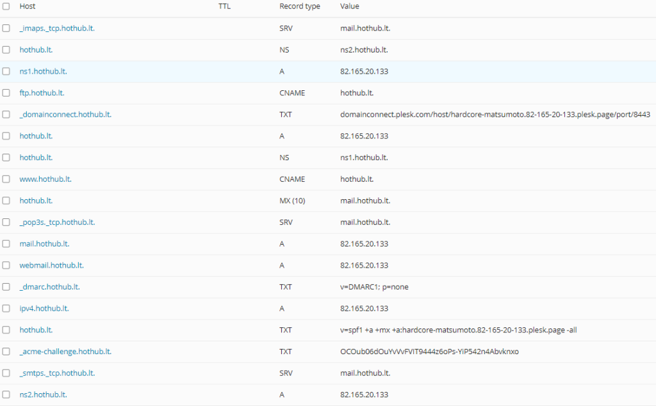Click the _acme-challenge.hothub.lt. host link
The width and height of the screenshot is (656, 406).
65,351
